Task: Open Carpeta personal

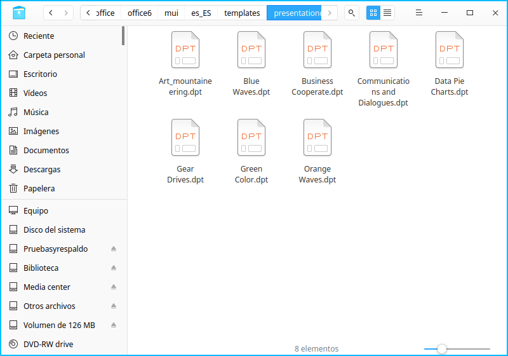Action: (64, 55)
